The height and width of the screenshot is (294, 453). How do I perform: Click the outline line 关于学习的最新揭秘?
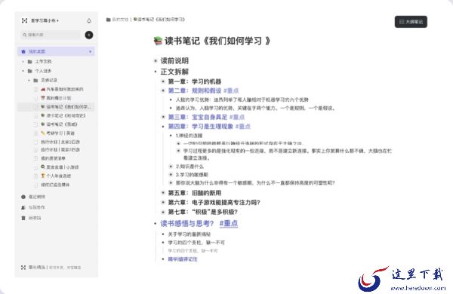(x=190, y=234)
